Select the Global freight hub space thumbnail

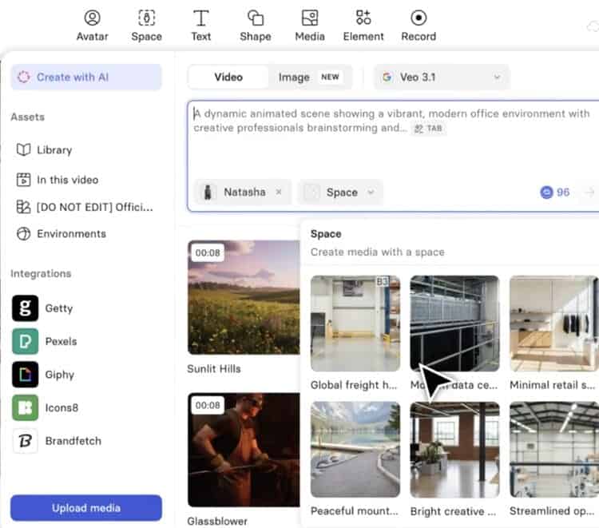[x=355, y=323]
